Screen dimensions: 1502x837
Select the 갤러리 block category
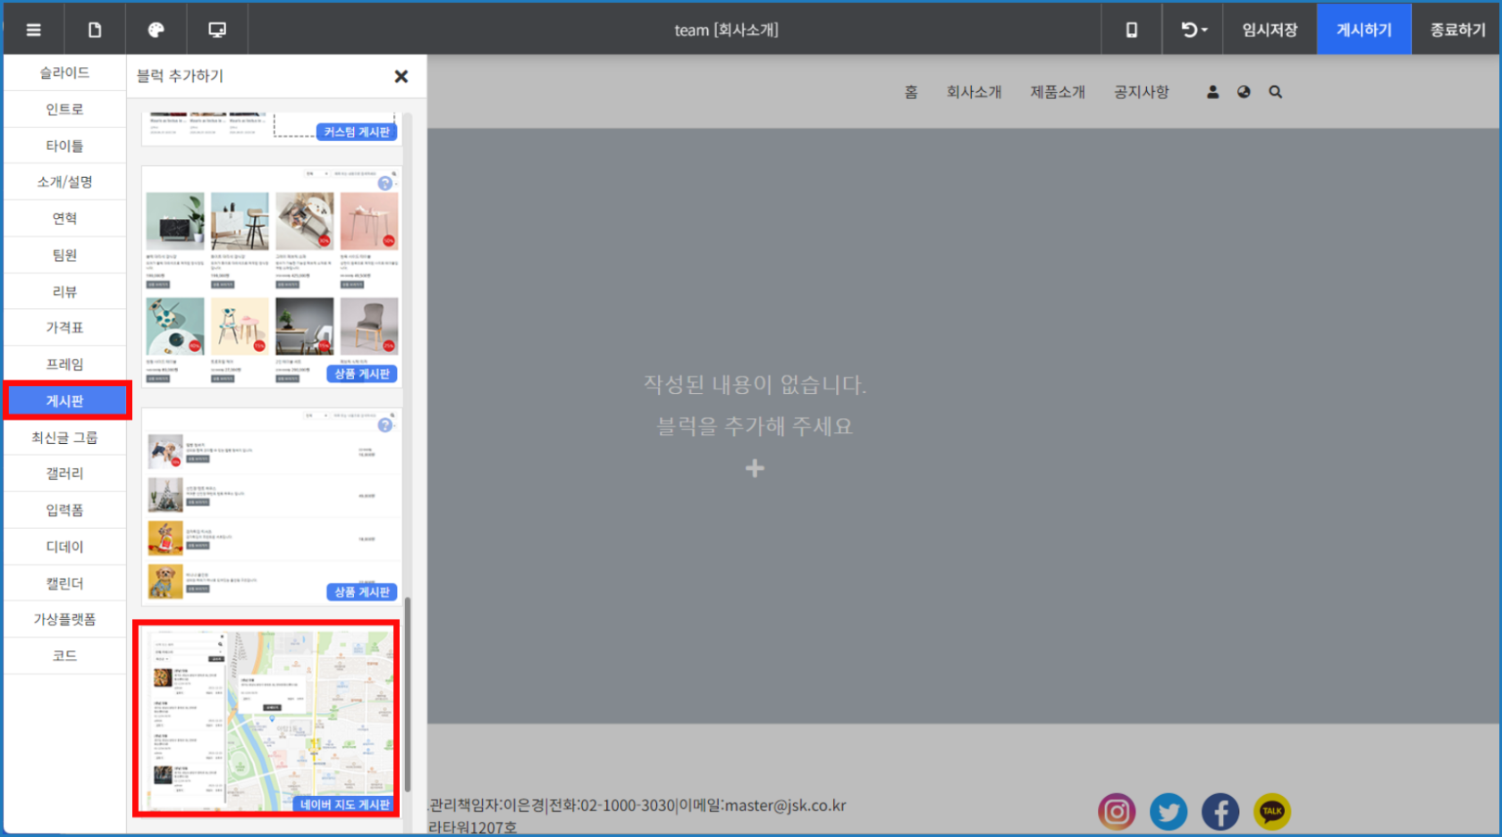coord(65,473)
